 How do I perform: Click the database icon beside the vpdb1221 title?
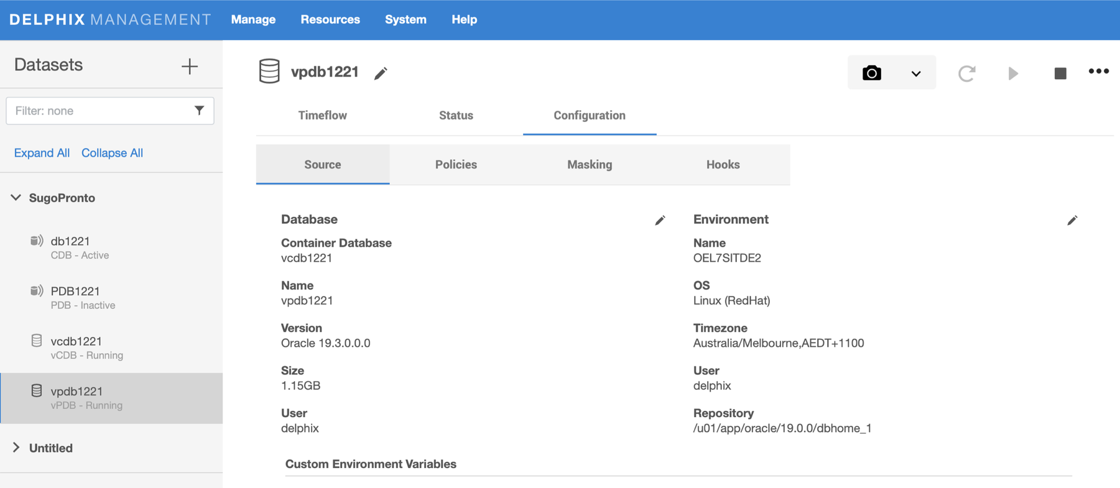click(269, 71)
